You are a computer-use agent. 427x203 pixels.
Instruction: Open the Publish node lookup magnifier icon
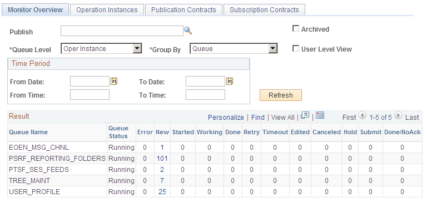(x=188, y=31)
